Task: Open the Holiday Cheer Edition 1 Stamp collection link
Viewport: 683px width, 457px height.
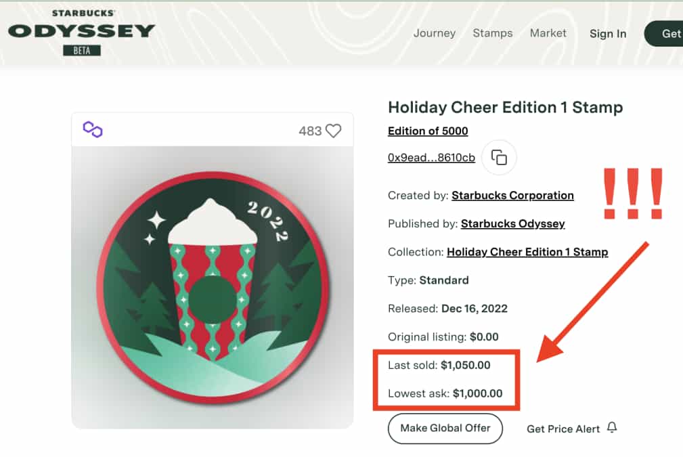Action: [x=527, y=252]
